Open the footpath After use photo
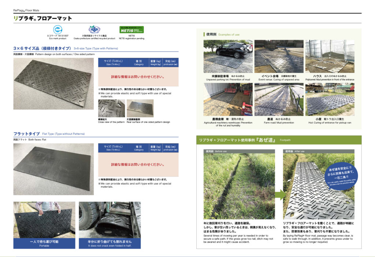This screenshot has height=257, width=375. (319, 186)
